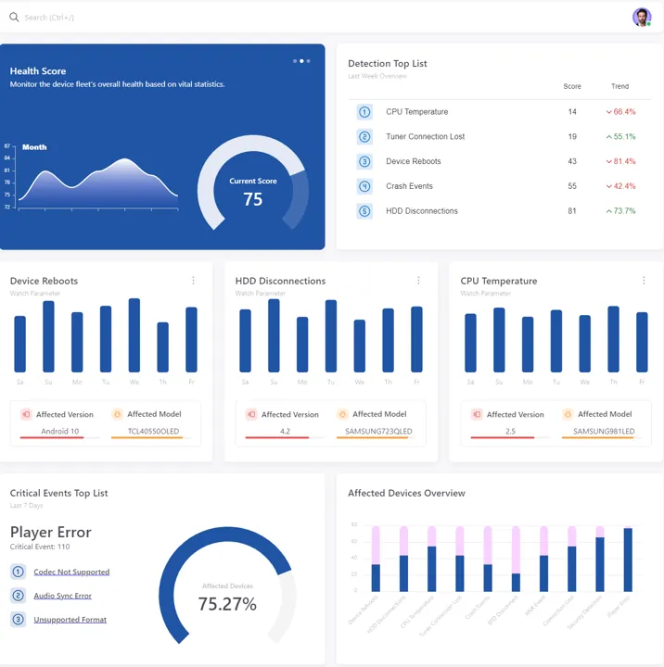The width and height of the screenshot is (664, 667).
Task: Open CPU Temperature card options menu
Action: (x=644, y=281)
